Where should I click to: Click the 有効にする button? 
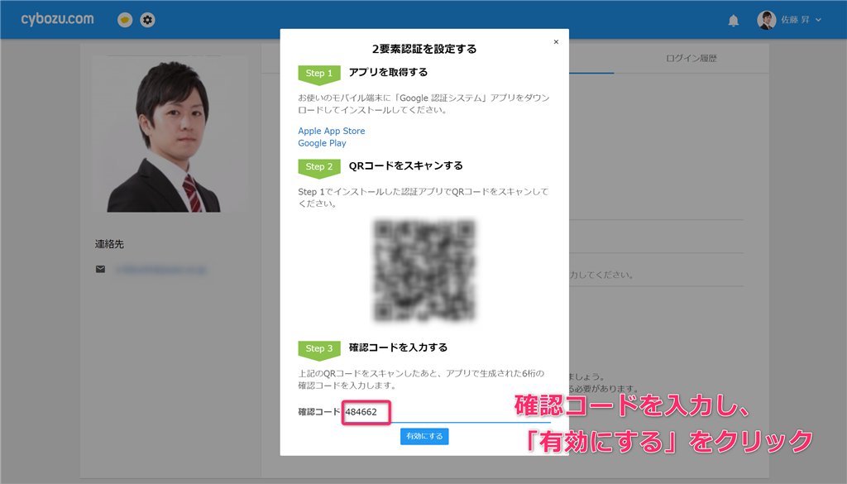(x=424, y=436)
